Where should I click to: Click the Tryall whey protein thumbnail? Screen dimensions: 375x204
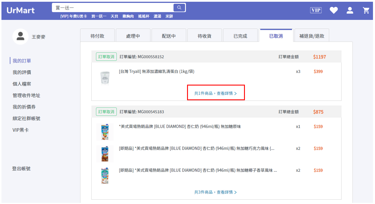coord(105,77)
